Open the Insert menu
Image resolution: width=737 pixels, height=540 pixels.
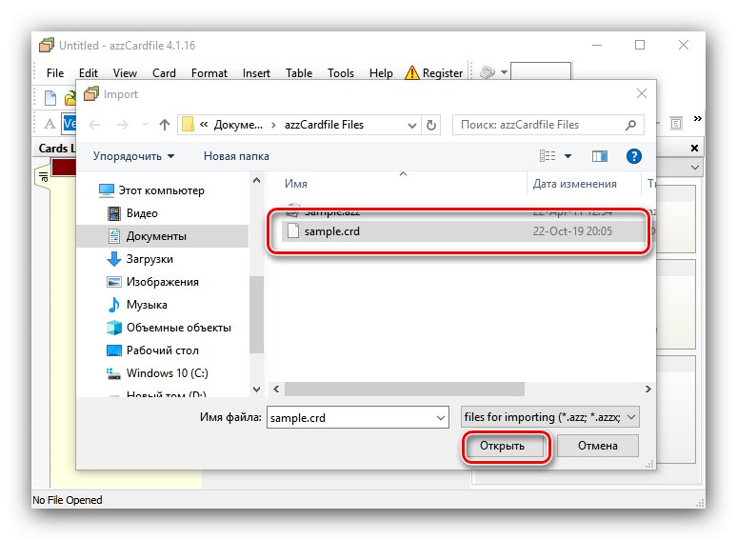[256, 73]
